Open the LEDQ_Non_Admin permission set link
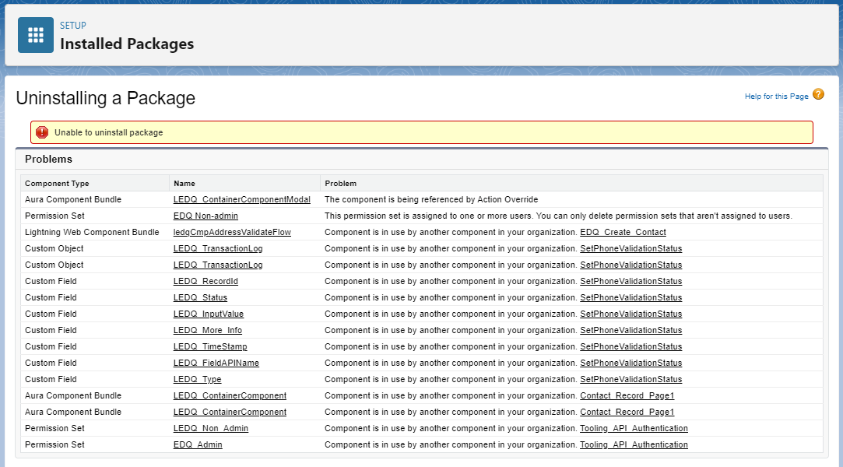 click(x=211, y=428)
